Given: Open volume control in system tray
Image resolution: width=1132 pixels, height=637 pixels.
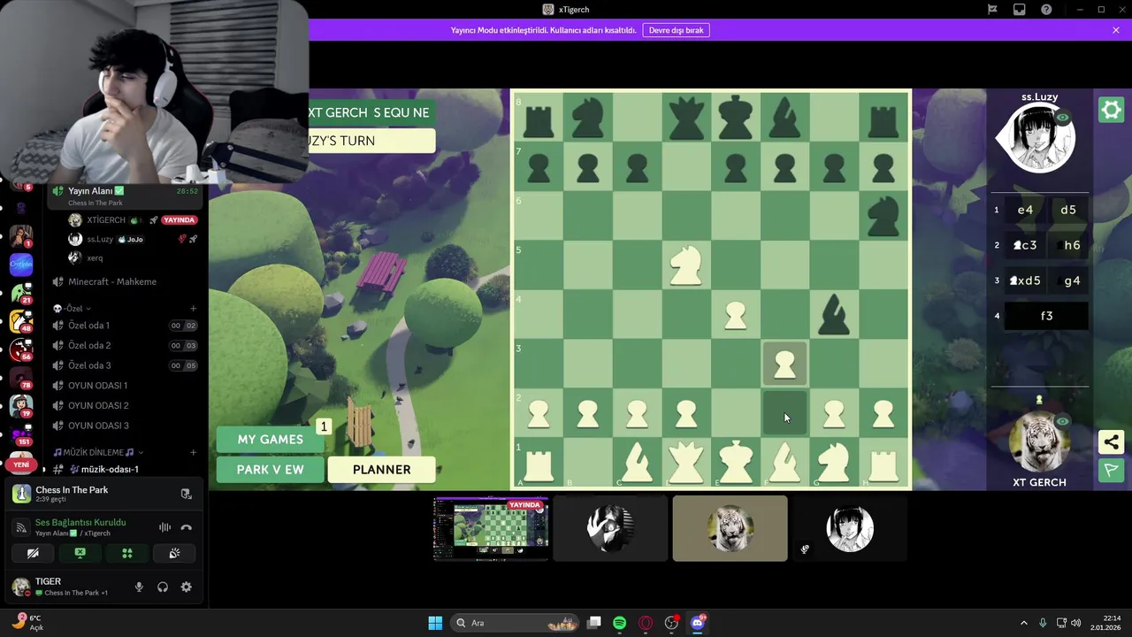Looking at the screenshot, I should 1075,623.
